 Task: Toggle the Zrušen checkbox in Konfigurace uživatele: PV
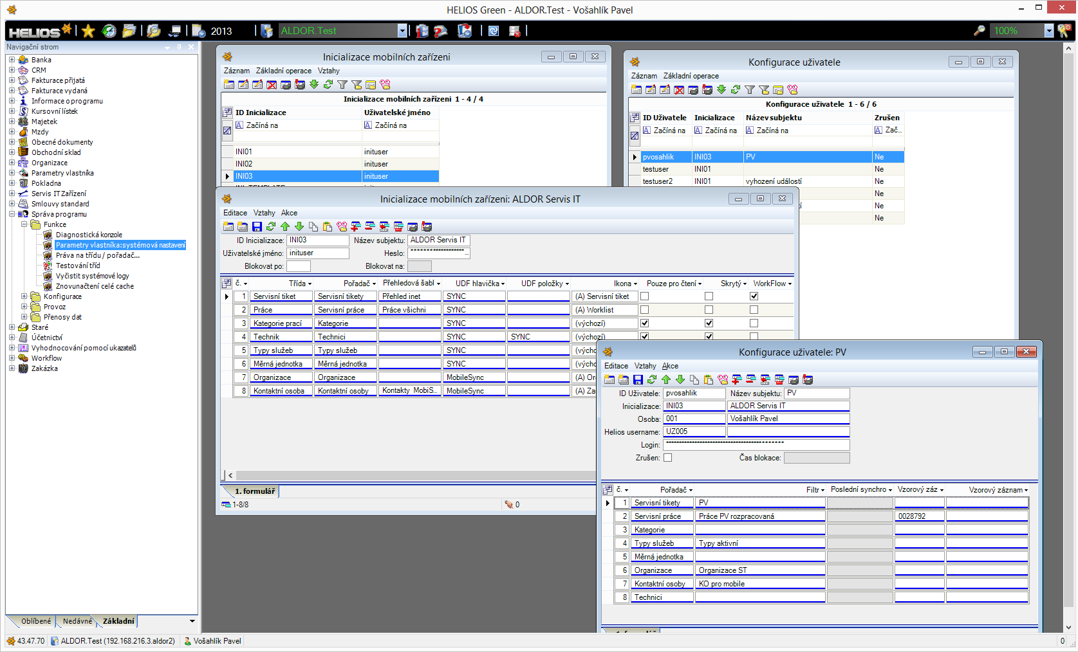point(667,458)
